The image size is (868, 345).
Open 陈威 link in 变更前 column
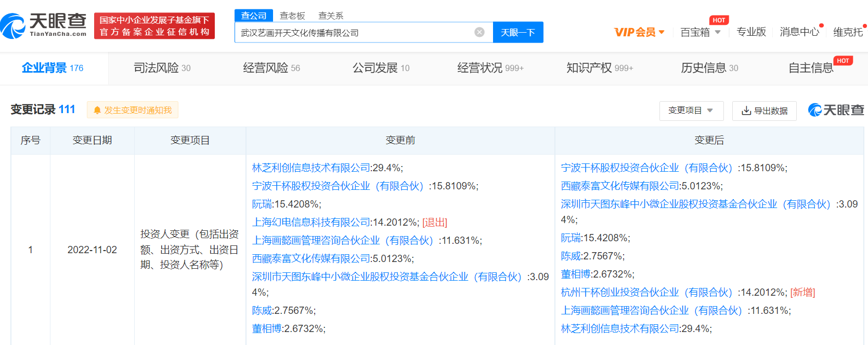[x=262, y=310]
